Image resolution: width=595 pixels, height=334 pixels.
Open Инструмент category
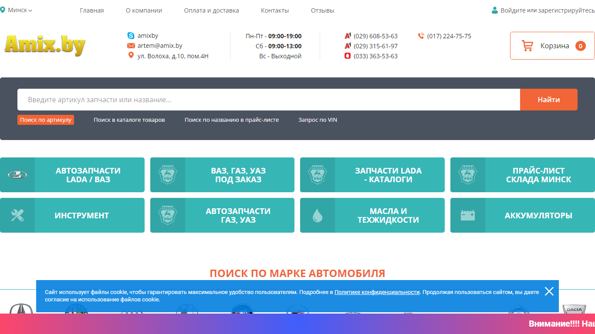[72, 215]
